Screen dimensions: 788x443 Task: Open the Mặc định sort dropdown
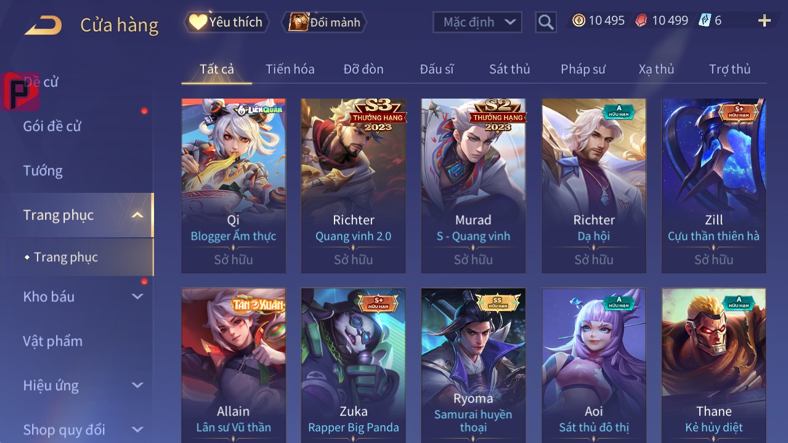click(477, 22)
